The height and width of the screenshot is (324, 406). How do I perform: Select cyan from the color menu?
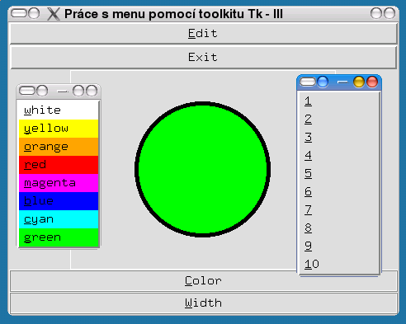pos(59,219)
